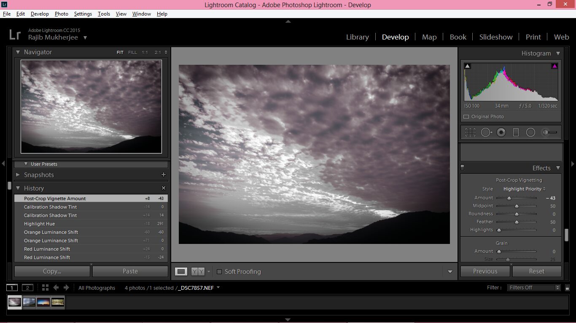Open the Filters Off dropdown
Image resolution: width=576 pixels, height=323 pixels.
[534, 288]
